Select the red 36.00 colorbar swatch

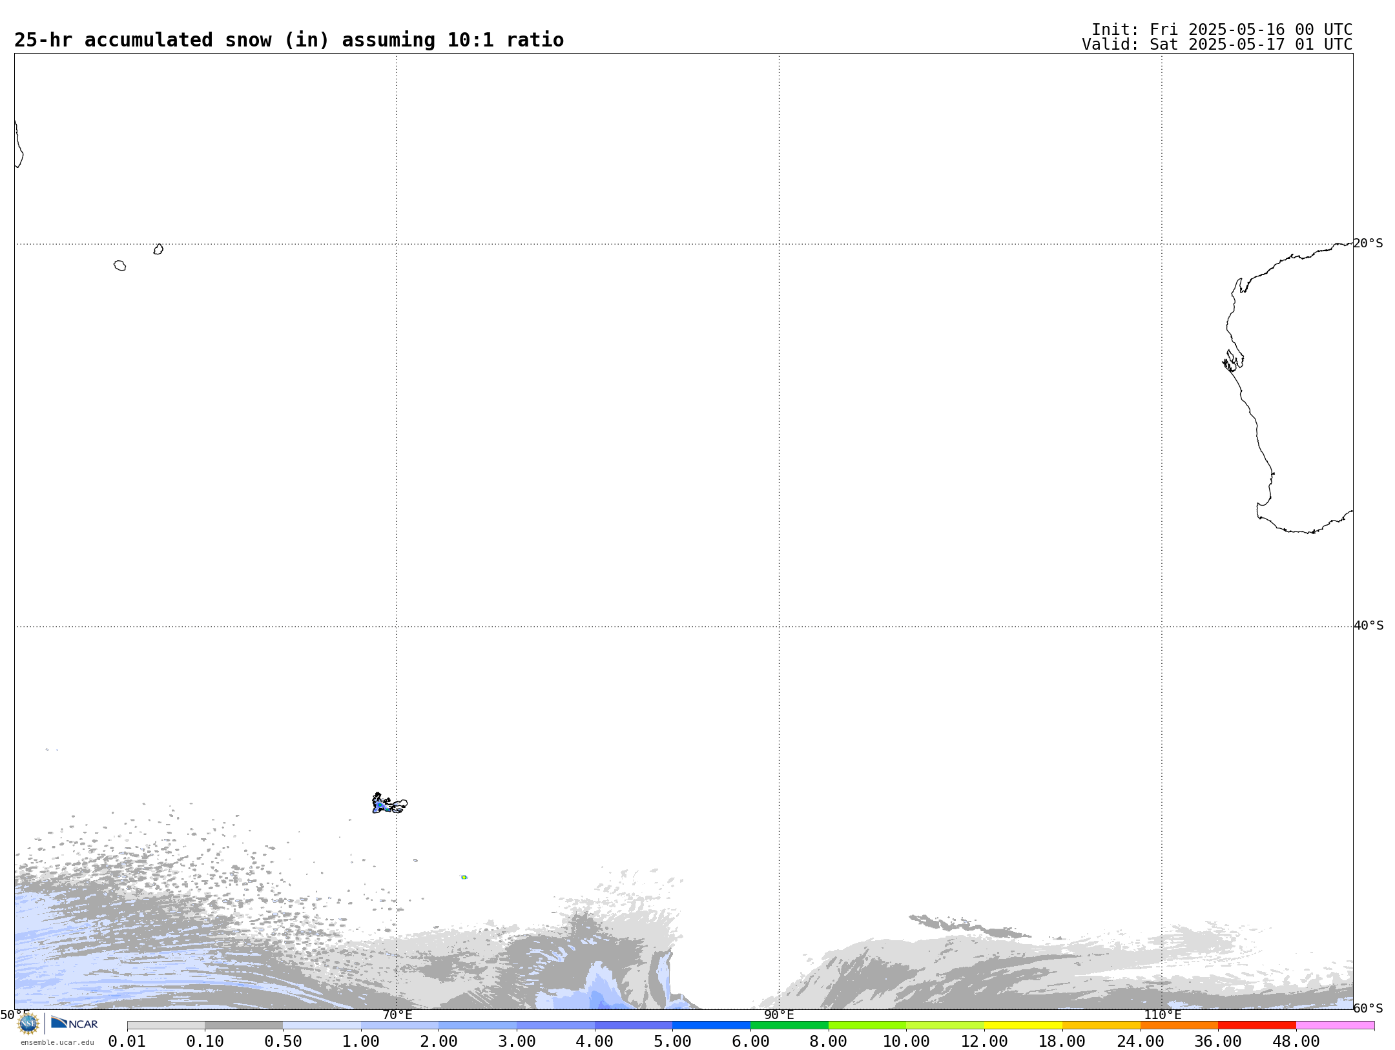(1257, 1025)
